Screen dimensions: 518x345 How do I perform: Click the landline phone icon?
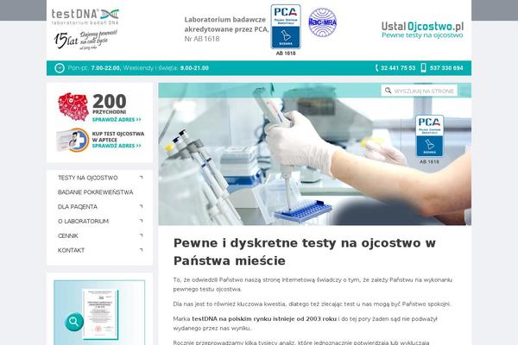tap(376, 68)
